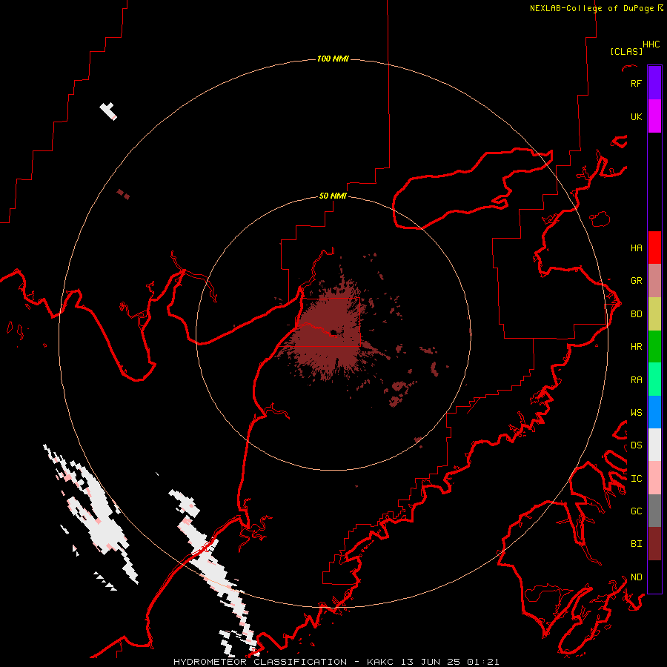The image size is (667, 667).
Task: Click the 50 NMI range ring label
Action: [333, 196]
